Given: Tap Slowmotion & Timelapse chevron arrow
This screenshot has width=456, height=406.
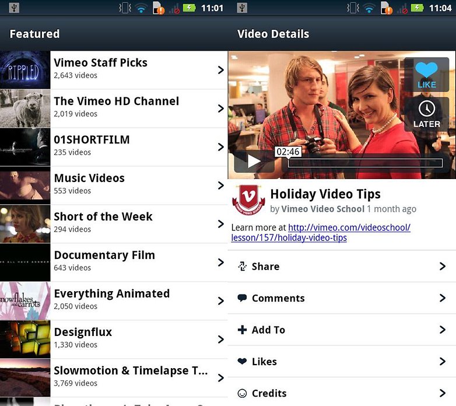Looking at the screenshot, I should click(x=221, y=378).
